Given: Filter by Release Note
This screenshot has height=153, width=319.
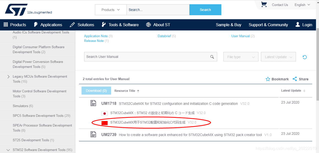Looking at the screenshot, I should point(94,41).
